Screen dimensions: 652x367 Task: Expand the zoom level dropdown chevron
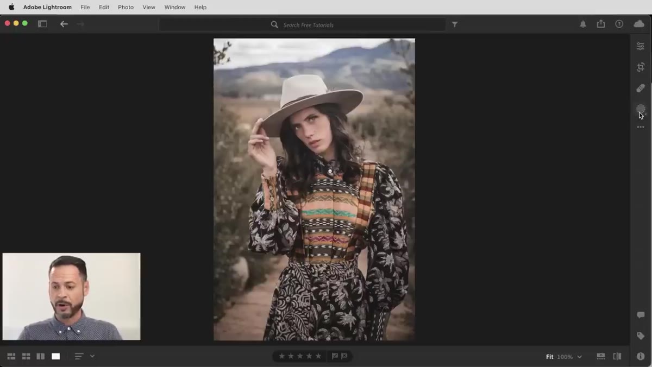point(580,357)
